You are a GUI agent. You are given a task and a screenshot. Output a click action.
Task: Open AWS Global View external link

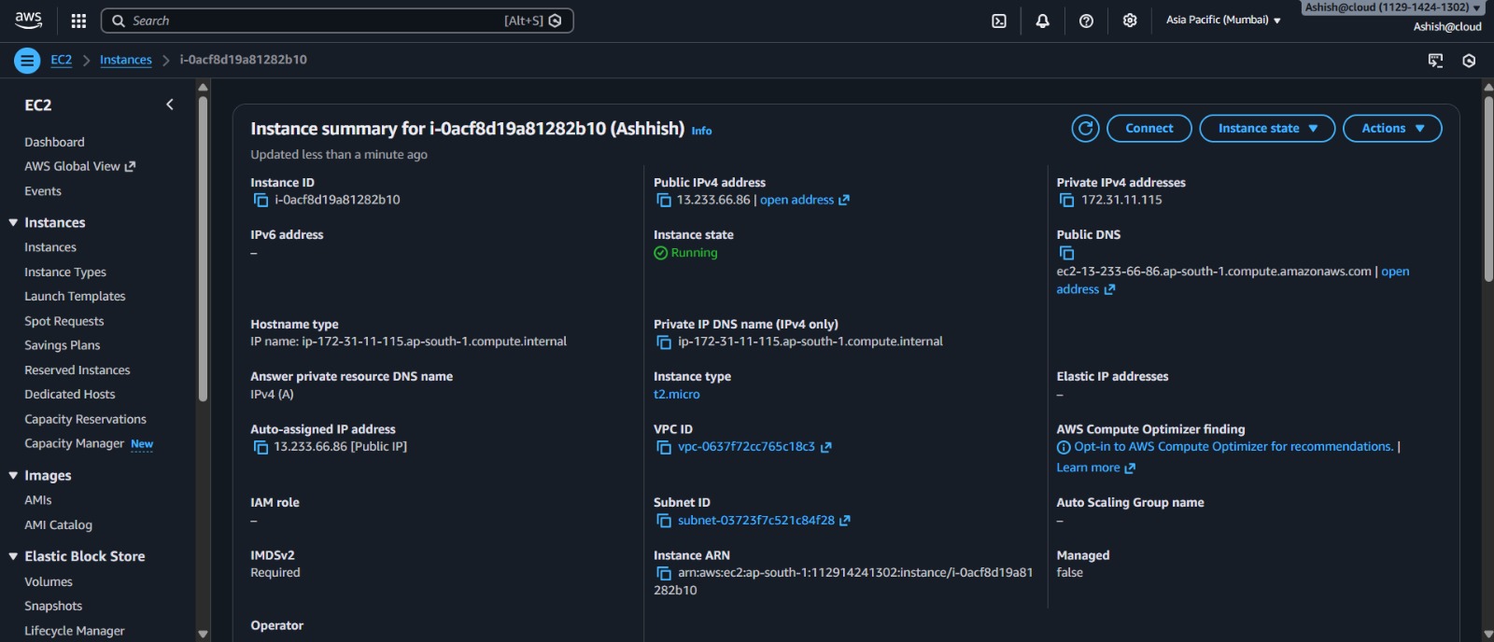(79, 166)
